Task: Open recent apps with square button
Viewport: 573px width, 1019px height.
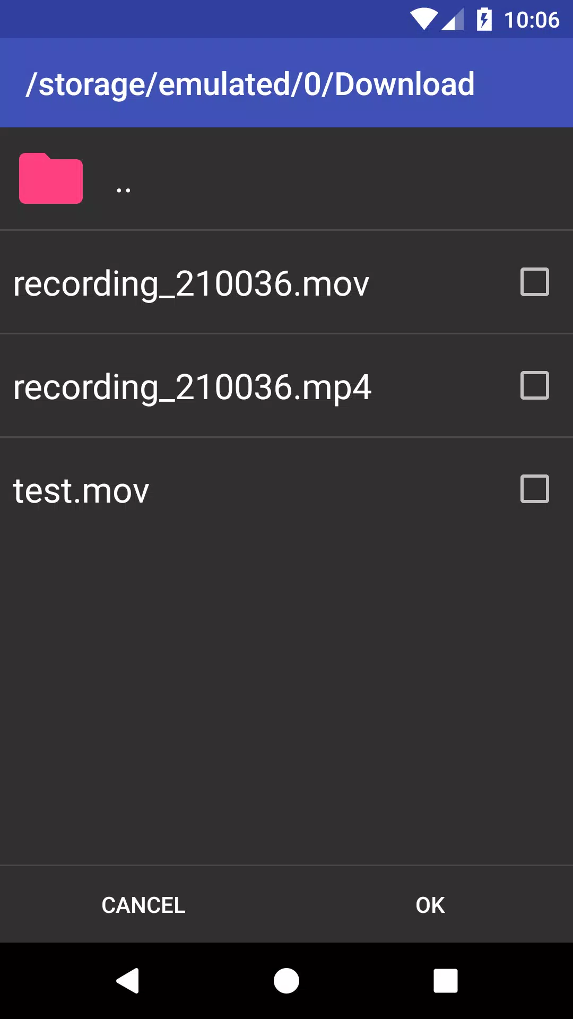Action: point(446,980)
